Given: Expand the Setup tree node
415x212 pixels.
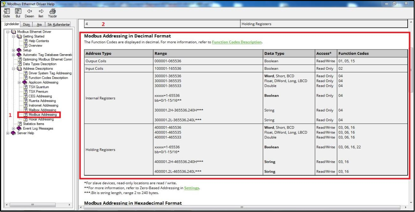Looking at the screenshot, I should pyautogui.click(x=14, y=50).
